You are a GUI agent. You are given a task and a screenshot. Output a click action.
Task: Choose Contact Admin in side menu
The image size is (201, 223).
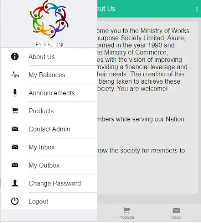point(49,129)
